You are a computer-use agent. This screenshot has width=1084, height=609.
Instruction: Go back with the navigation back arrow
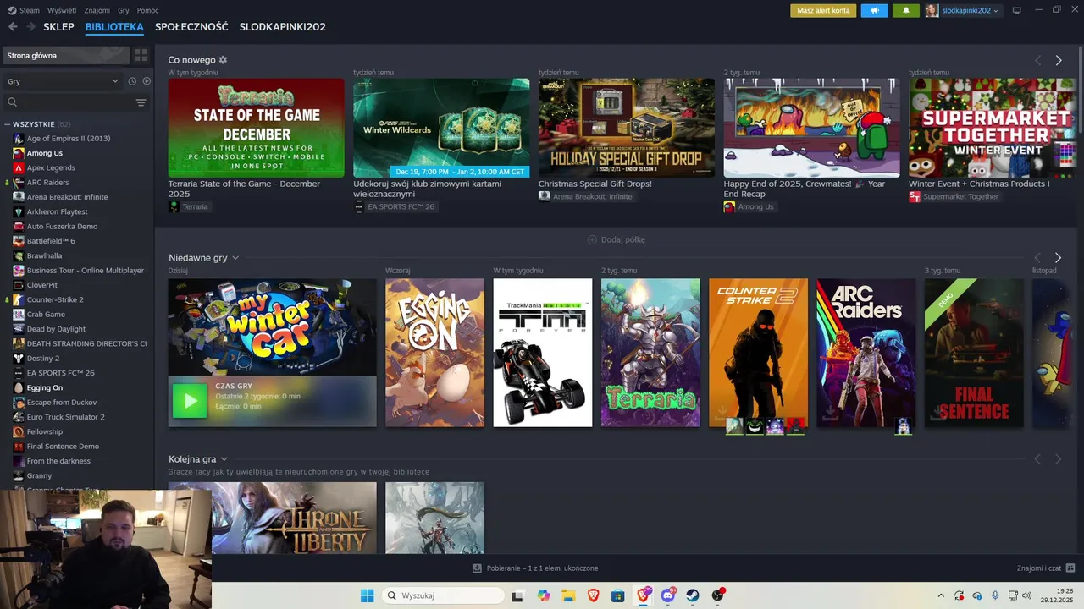click(13, 26)
